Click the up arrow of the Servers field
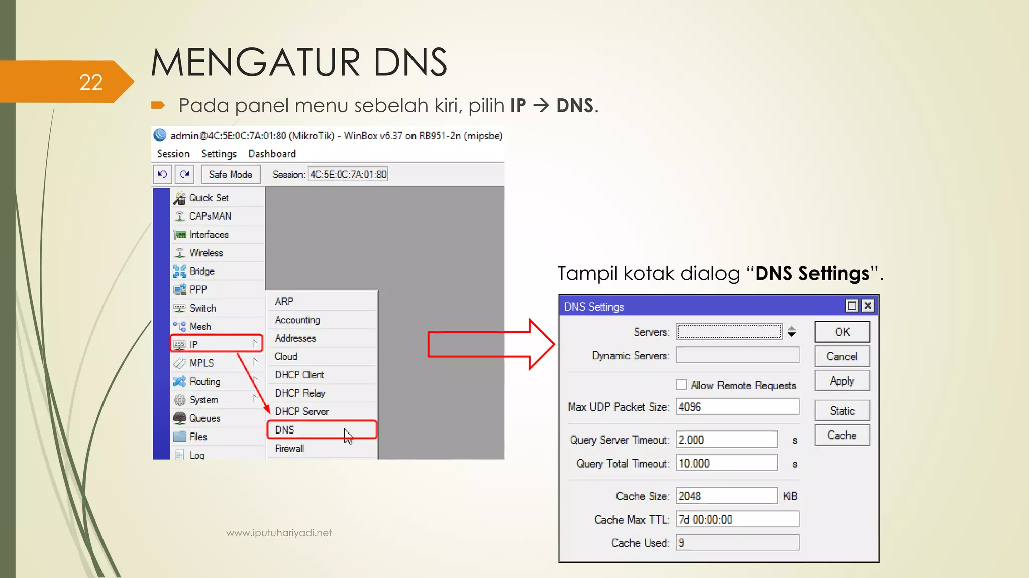Screen dimensions: 1029x578 click(x=792, y=328)
